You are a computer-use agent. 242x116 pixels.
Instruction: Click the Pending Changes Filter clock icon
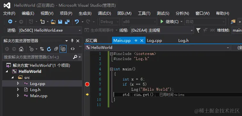point(31,49)
